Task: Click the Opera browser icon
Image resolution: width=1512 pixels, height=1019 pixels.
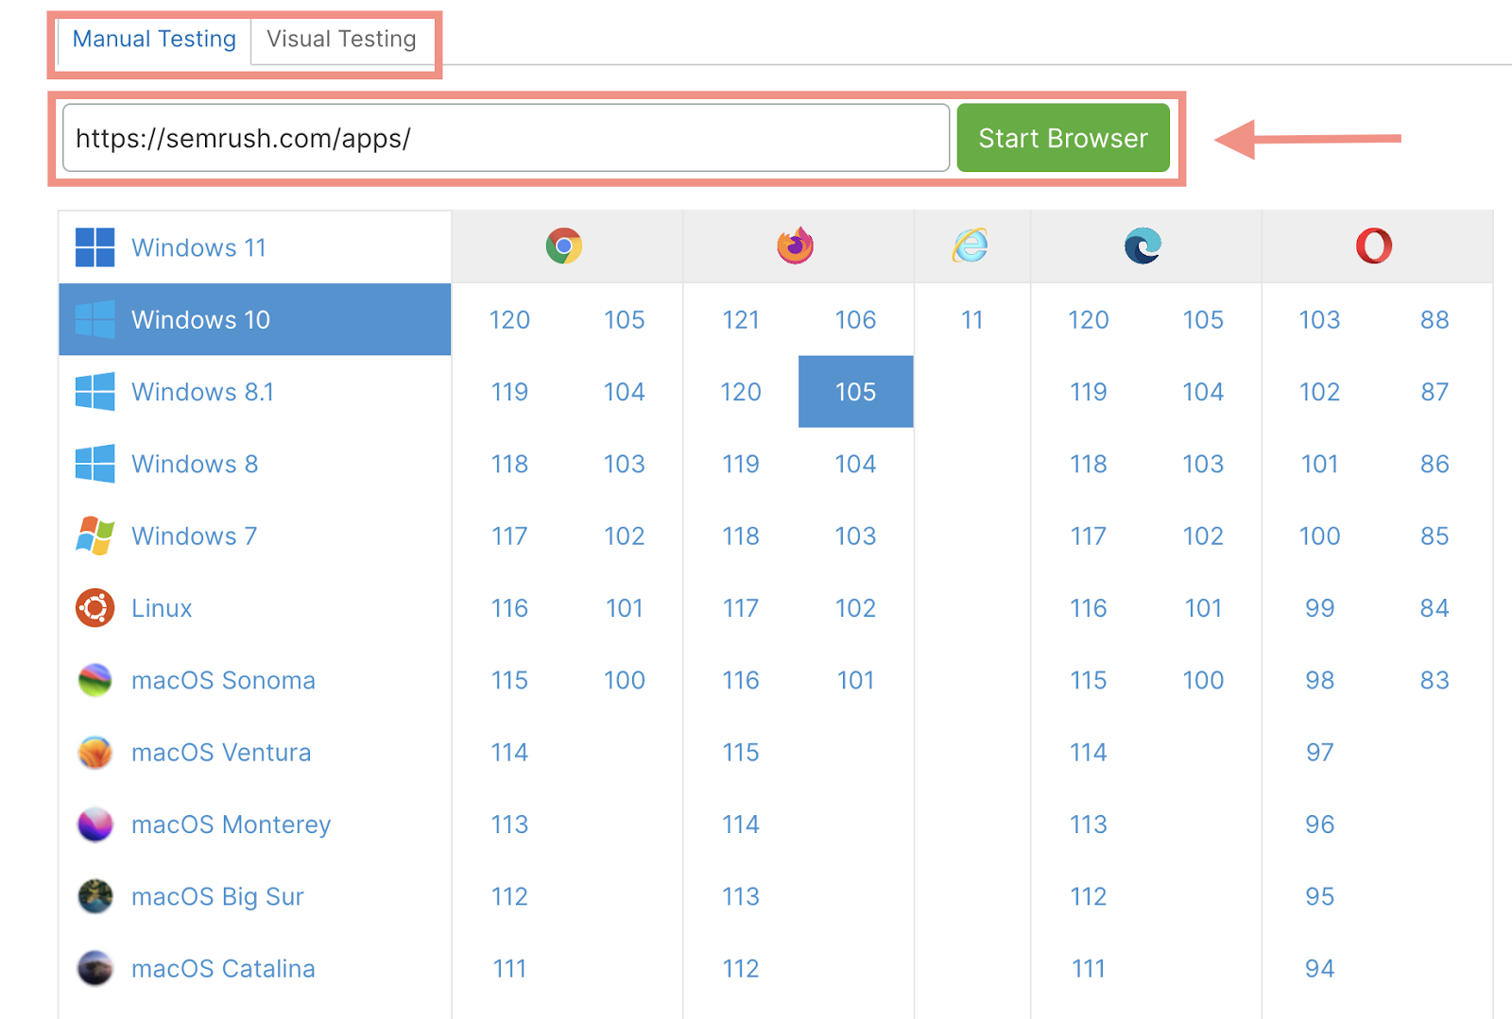Action: tap(1373, 246)
